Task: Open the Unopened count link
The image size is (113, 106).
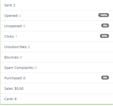Action: [x=24, y=26]
